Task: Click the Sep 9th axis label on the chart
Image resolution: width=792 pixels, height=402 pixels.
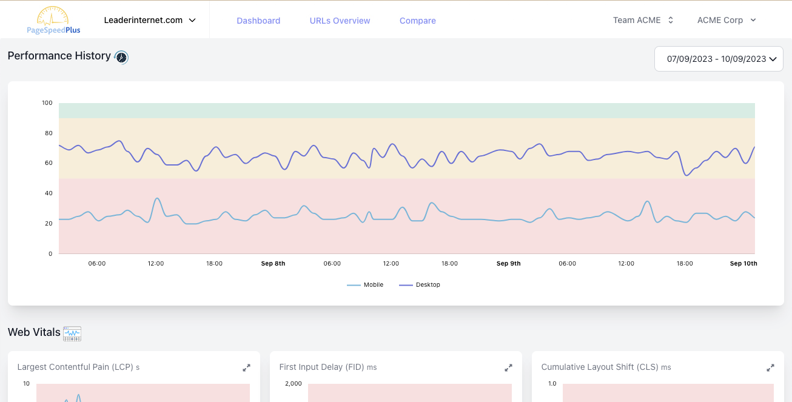Action: coord(508,263)
